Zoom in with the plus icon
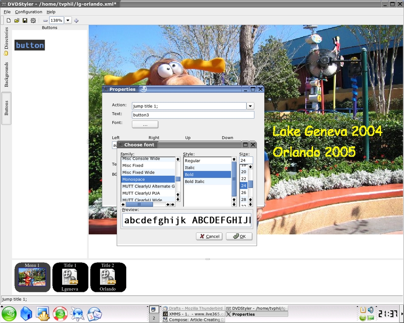This screenshot has width=404, height=323. (76, 20)
